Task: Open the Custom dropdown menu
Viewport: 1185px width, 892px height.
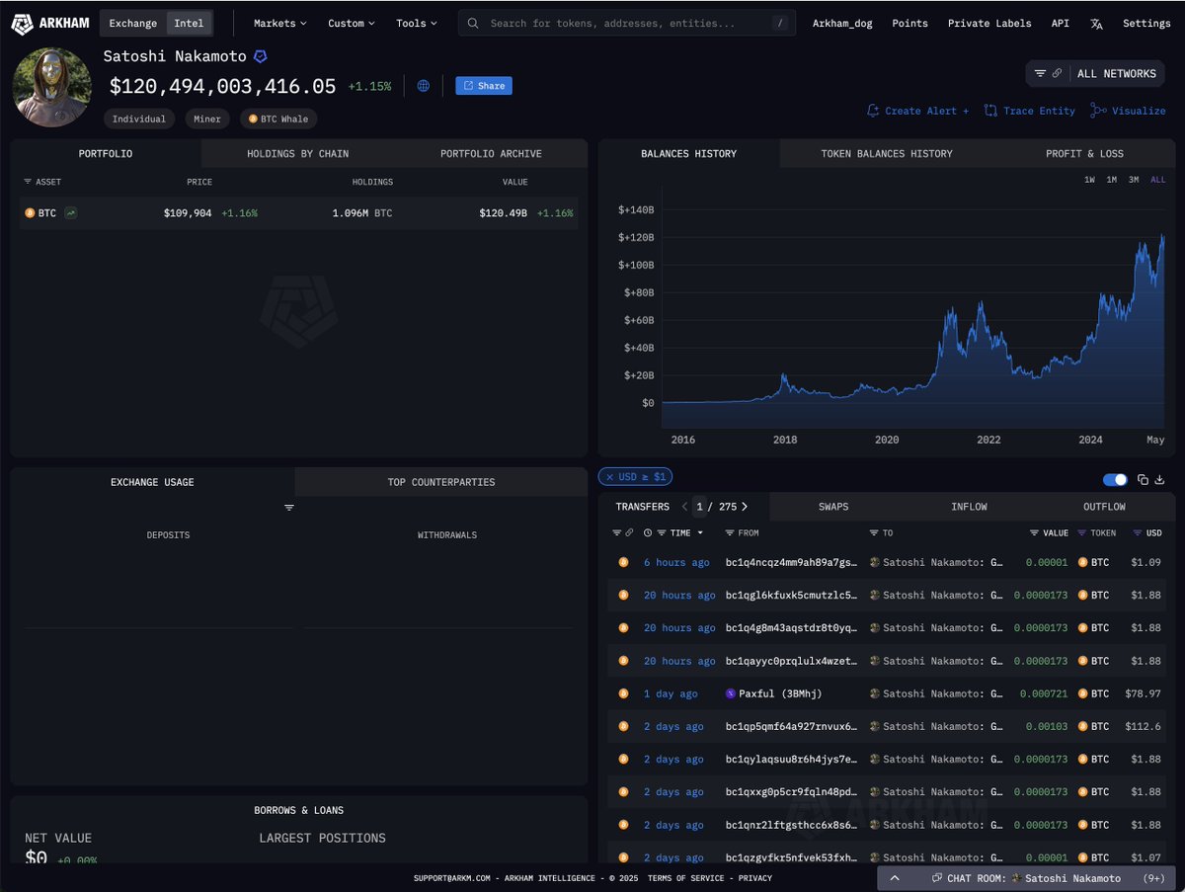Action: point(352,23)
